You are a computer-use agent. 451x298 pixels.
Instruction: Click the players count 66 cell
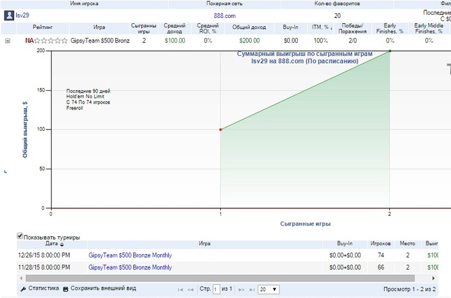coord(381,267)
